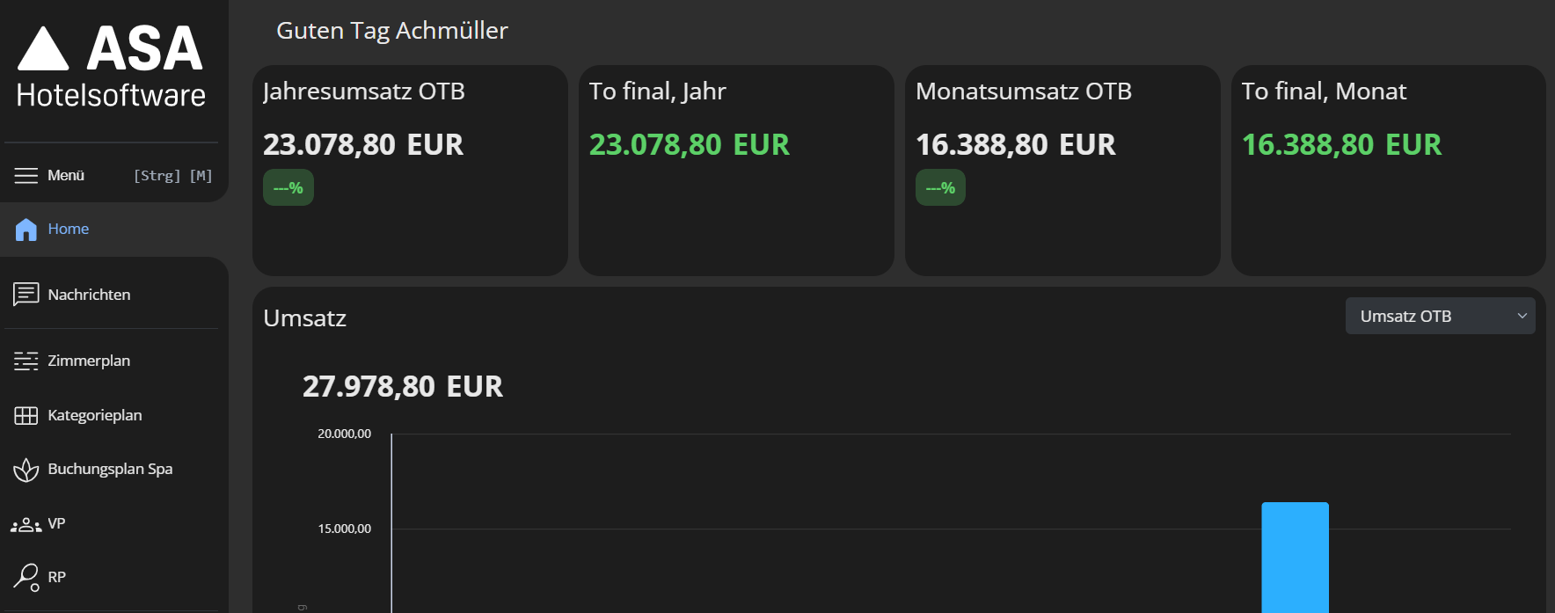1555x613 pixels.
Task: Open the To final, Jahr card
Action: [x=736, y=171]
